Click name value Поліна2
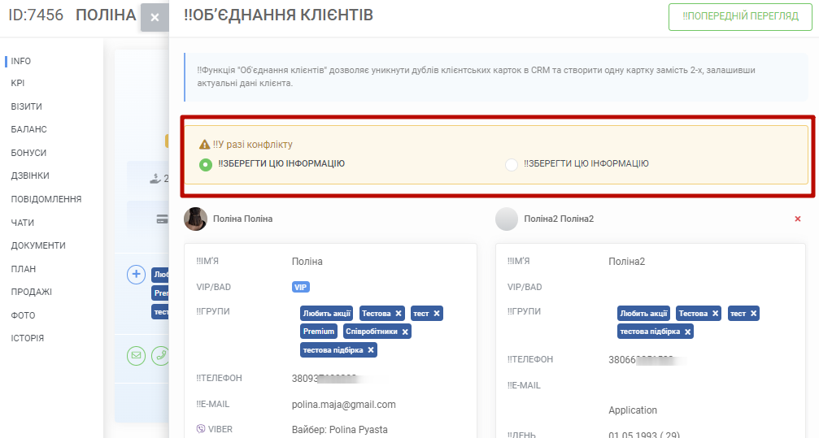The width and height of the screenshot is (819, 438). 627,262
